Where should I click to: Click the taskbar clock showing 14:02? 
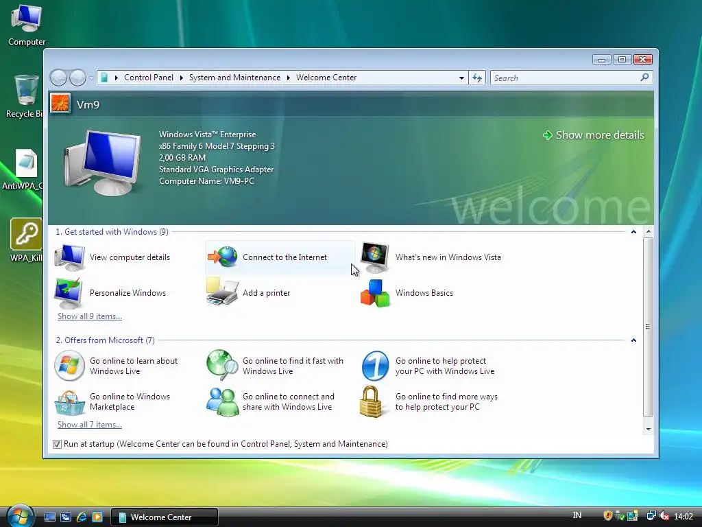pyautogui.click(x=683, y=516)
